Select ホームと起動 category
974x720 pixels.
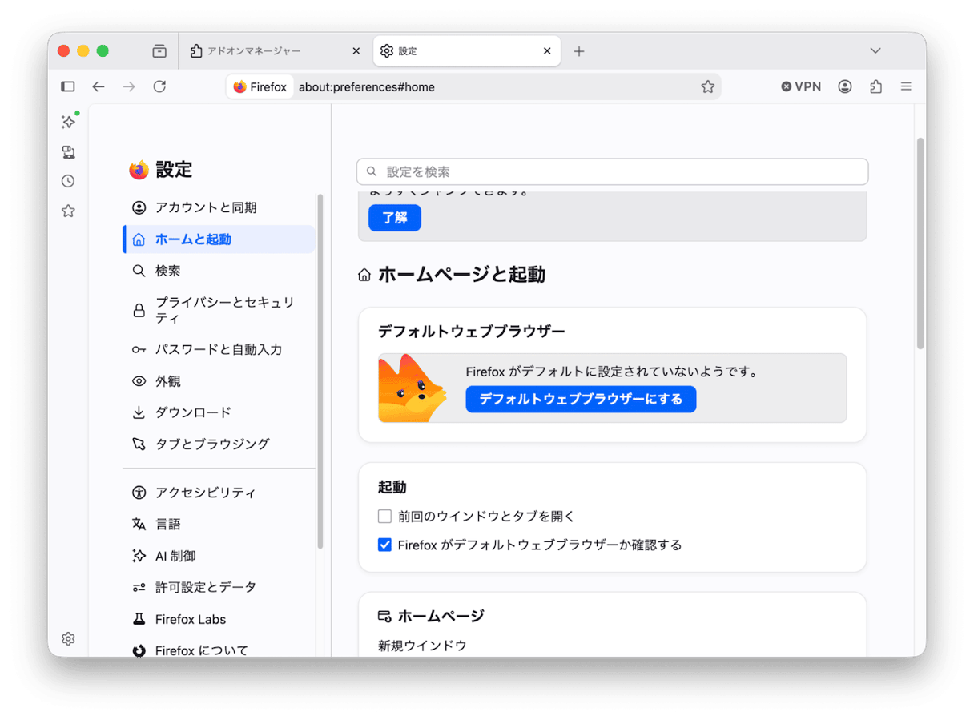(x=219, y=239)
